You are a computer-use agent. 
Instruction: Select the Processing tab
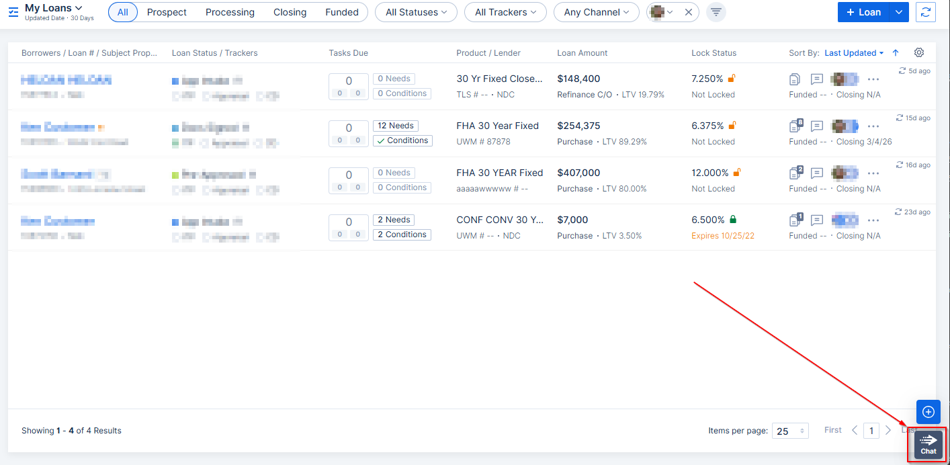(x=230, y=12)
